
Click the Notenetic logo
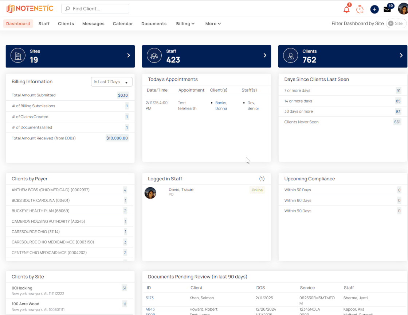coord(30,9)
